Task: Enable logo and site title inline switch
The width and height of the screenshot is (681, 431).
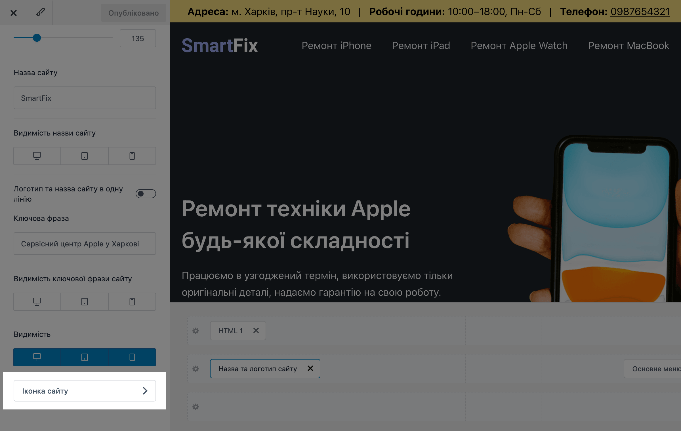Action: click(146, 194)
